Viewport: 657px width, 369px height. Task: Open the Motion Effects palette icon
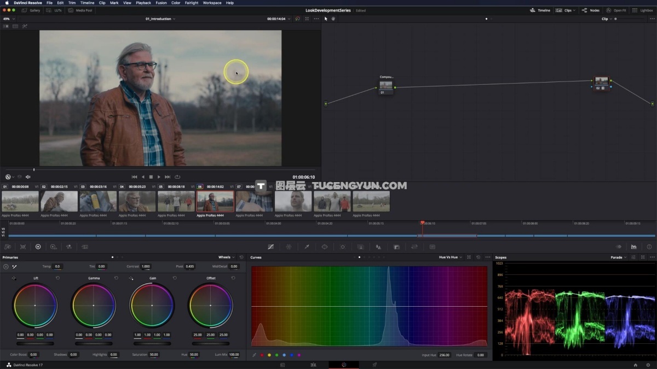point(85,247)
